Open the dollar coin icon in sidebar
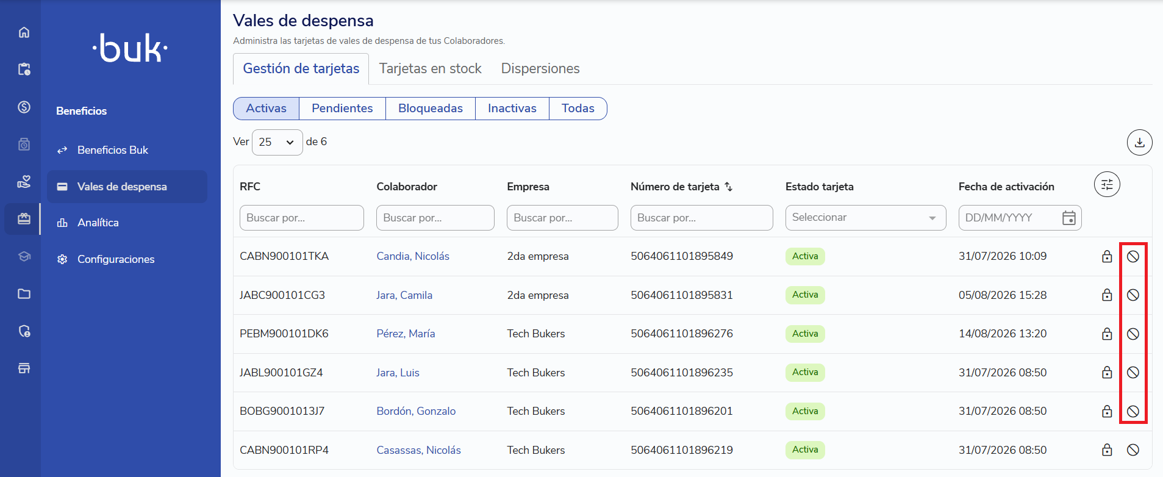This screenshot has width=1163, height=477. (24, 107)
